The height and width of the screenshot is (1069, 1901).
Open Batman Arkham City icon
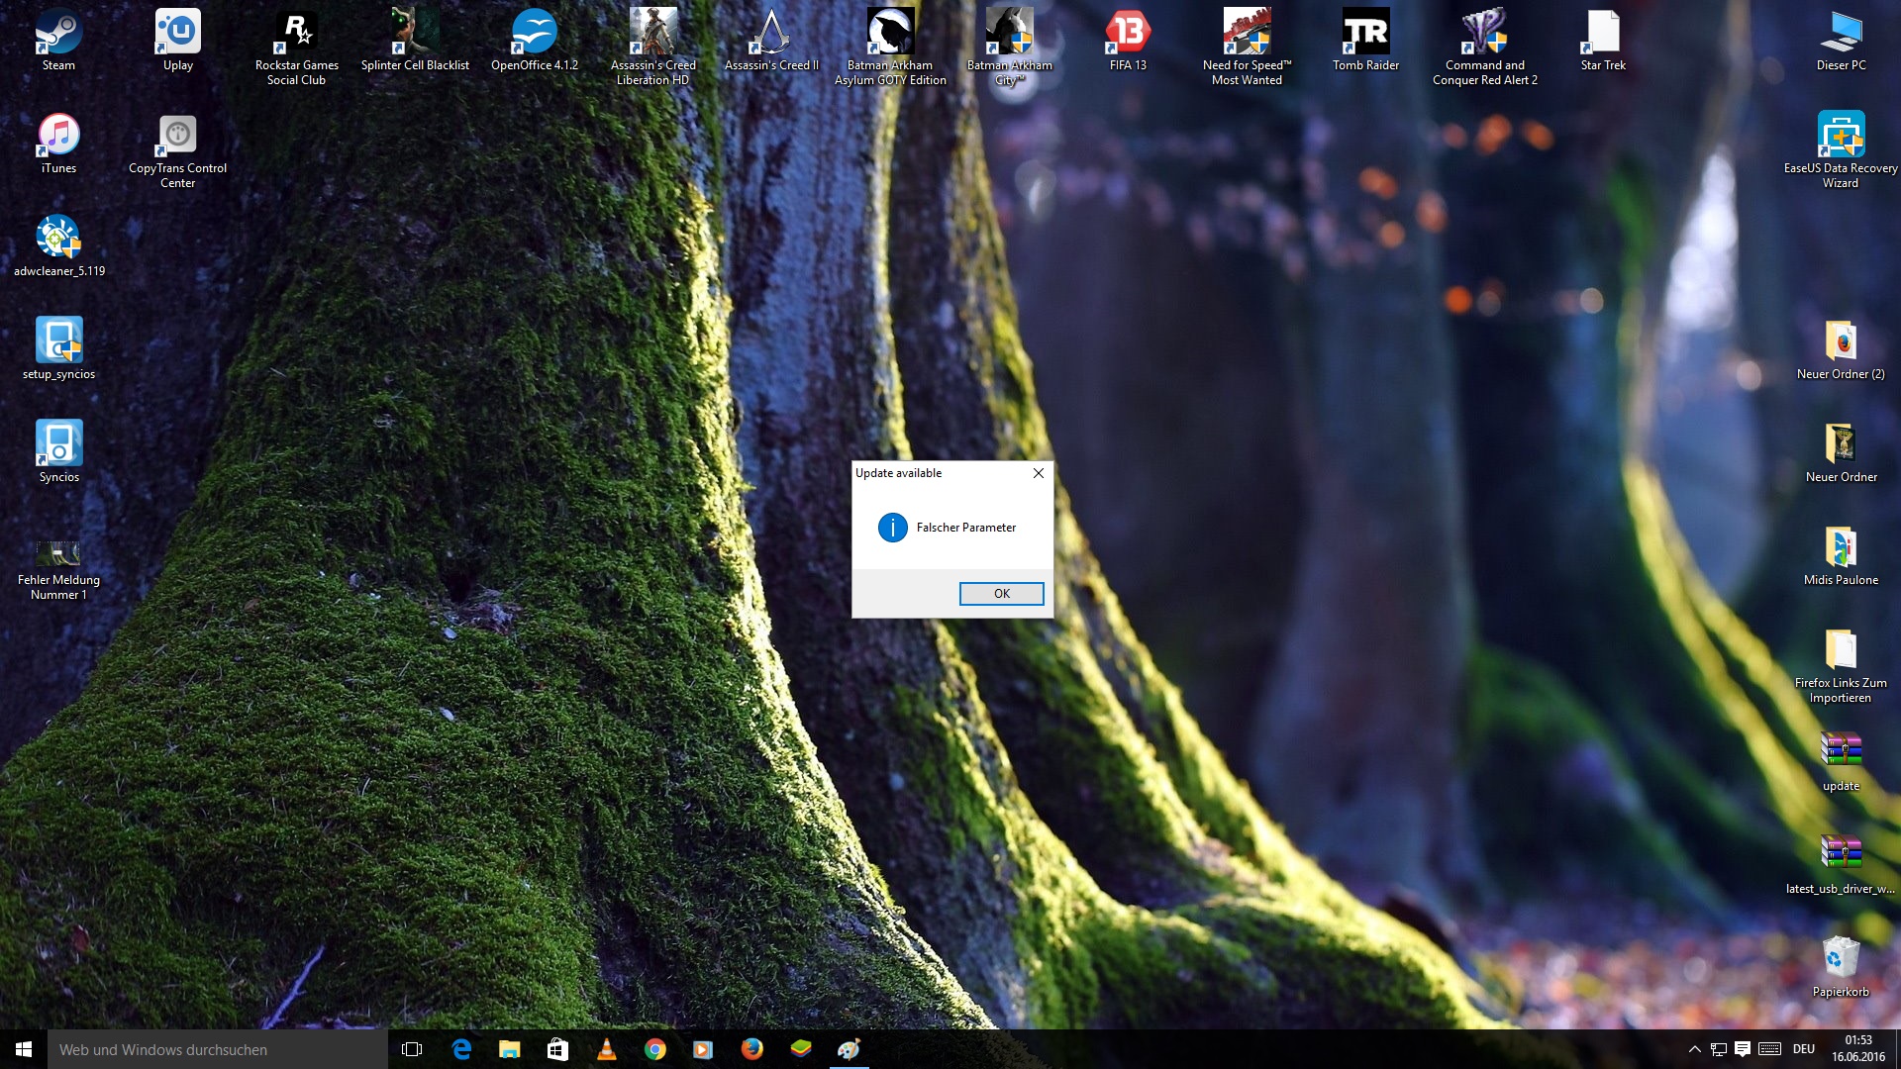(x=1008, y=32)
